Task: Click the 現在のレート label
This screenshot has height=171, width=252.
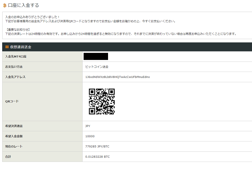Action: [x=14, y=146]
